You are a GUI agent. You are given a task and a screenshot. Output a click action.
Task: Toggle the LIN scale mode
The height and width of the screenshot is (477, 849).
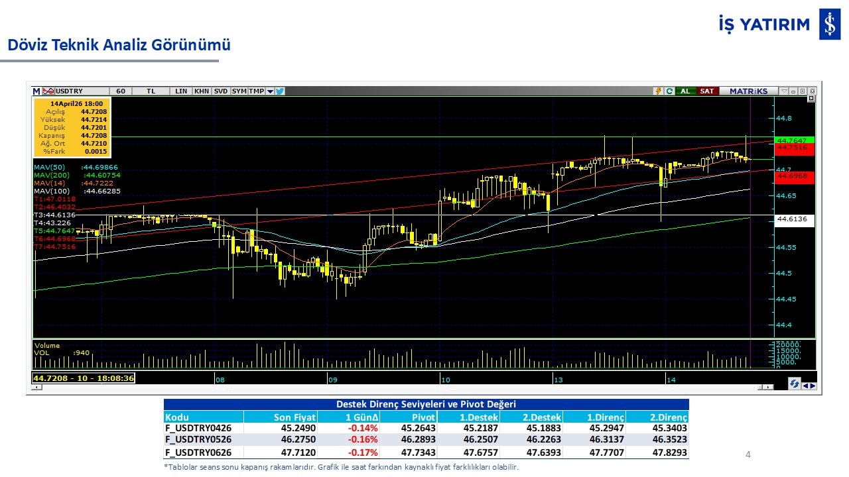point(180,91)
